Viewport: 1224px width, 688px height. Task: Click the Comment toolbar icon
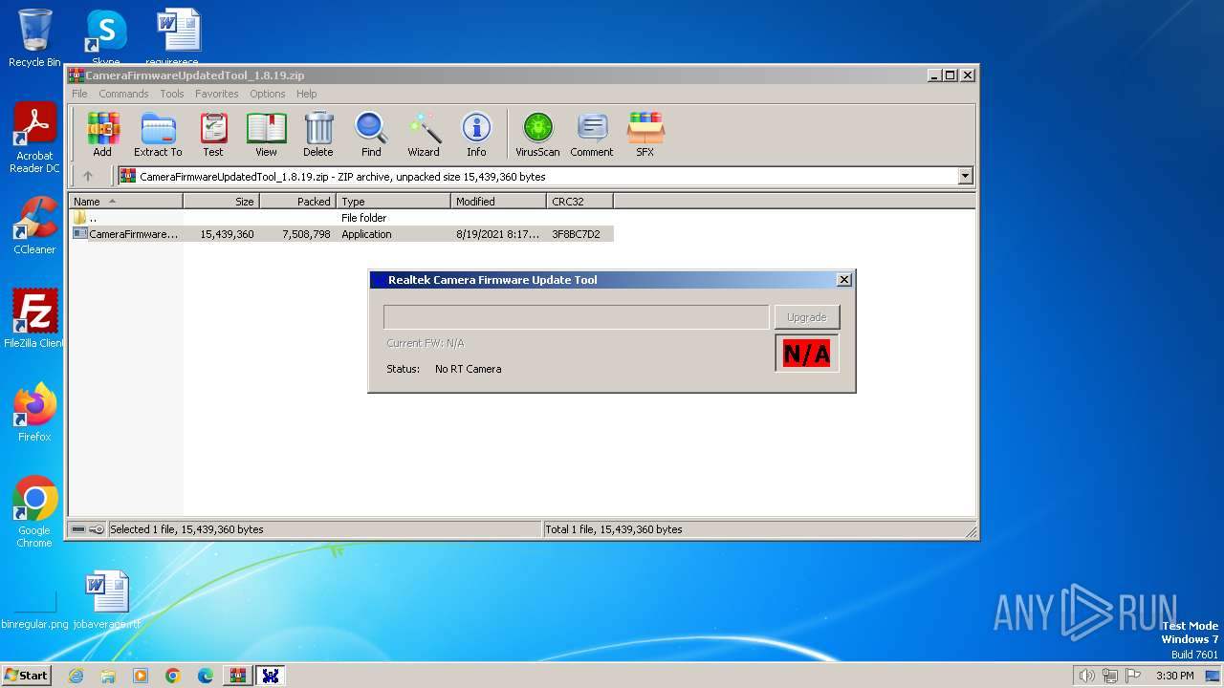click(592, 134)
